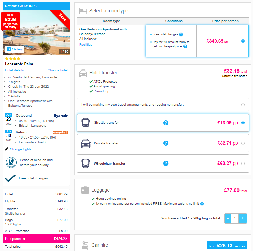253x251 pixels.
Task: Click help icon beside Free hotel changes condition
Action: (181, 34)
